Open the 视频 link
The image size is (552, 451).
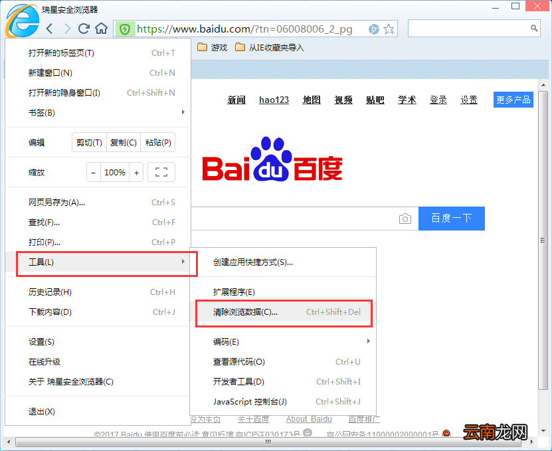click(x=343, y=100)
